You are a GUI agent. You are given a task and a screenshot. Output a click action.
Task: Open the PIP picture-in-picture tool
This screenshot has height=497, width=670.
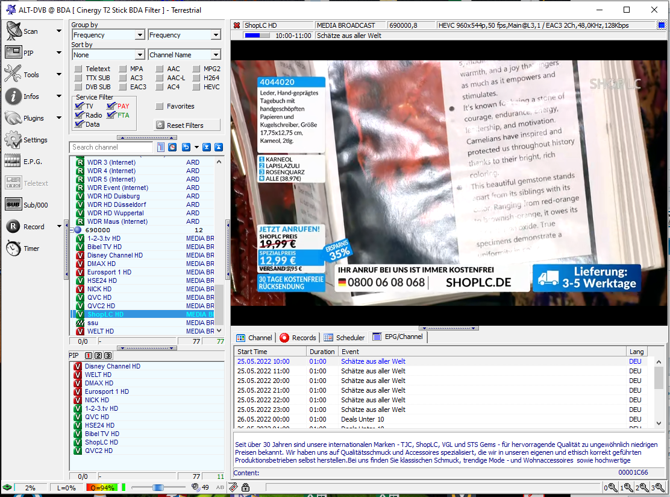click(13, 52)
